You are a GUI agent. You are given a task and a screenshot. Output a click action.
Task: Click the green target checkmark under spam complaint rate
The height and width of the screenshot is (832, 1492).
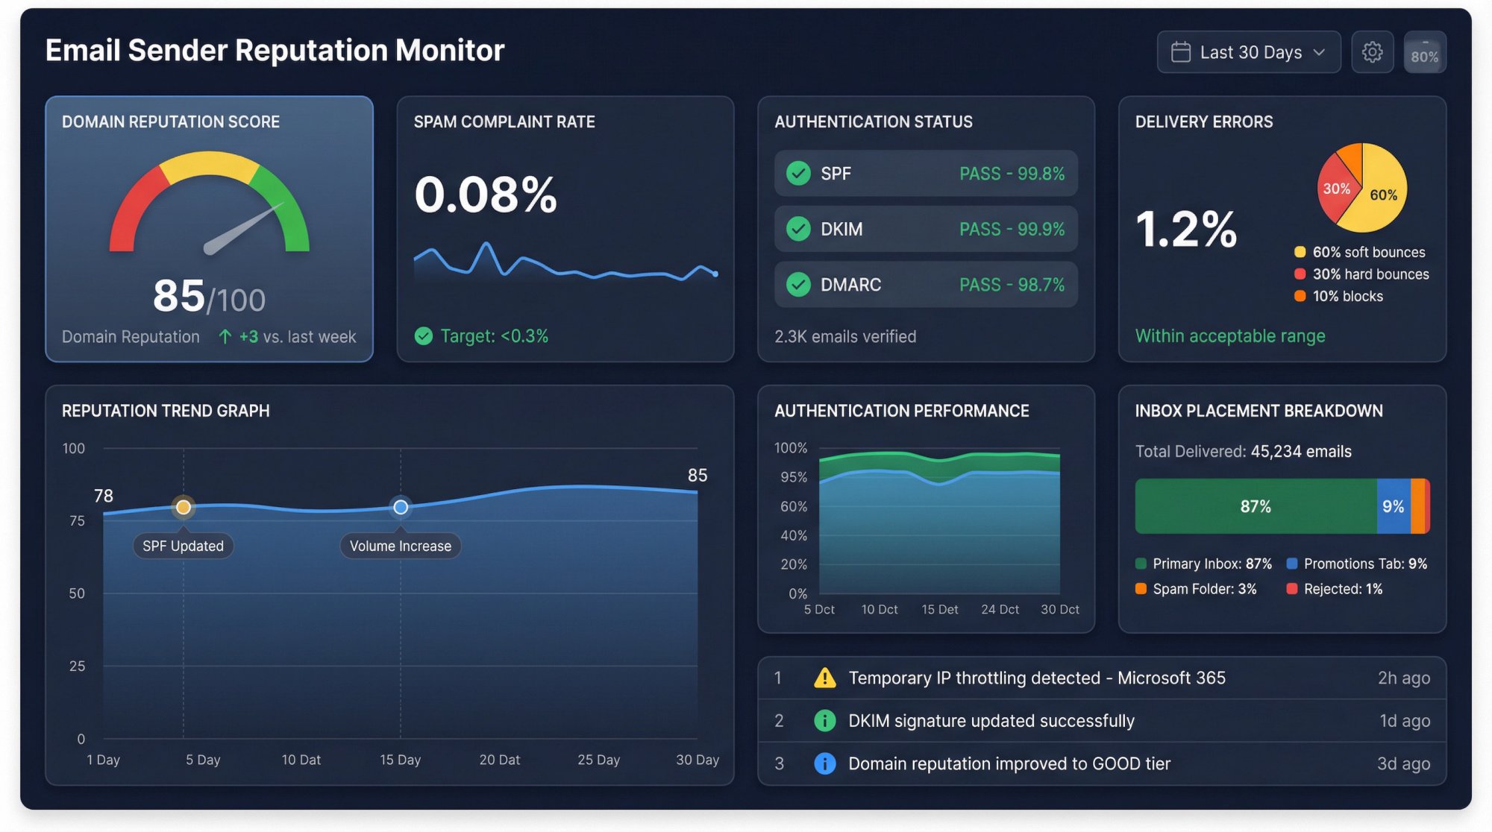click(425, 336)
